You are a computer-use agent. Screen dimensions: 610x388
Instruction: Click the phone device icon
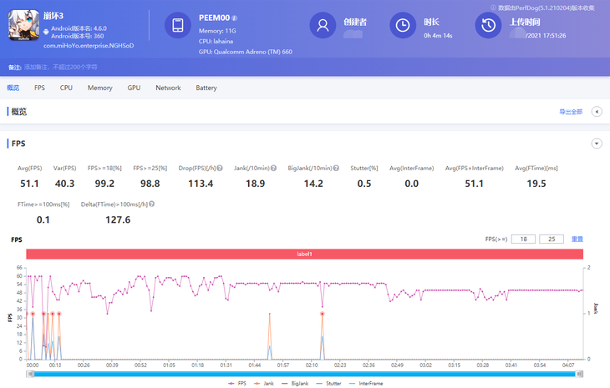pyautogui.click(x=178, y=26)
